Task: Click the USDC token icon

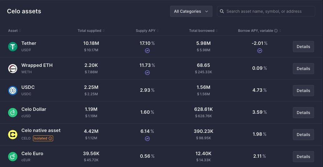Action: pyautogui.click(x=13, y=91)
